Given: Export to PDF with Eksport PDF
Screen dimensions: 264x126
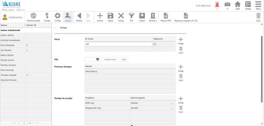Looking at the screenshot, I should coord(166,17).
